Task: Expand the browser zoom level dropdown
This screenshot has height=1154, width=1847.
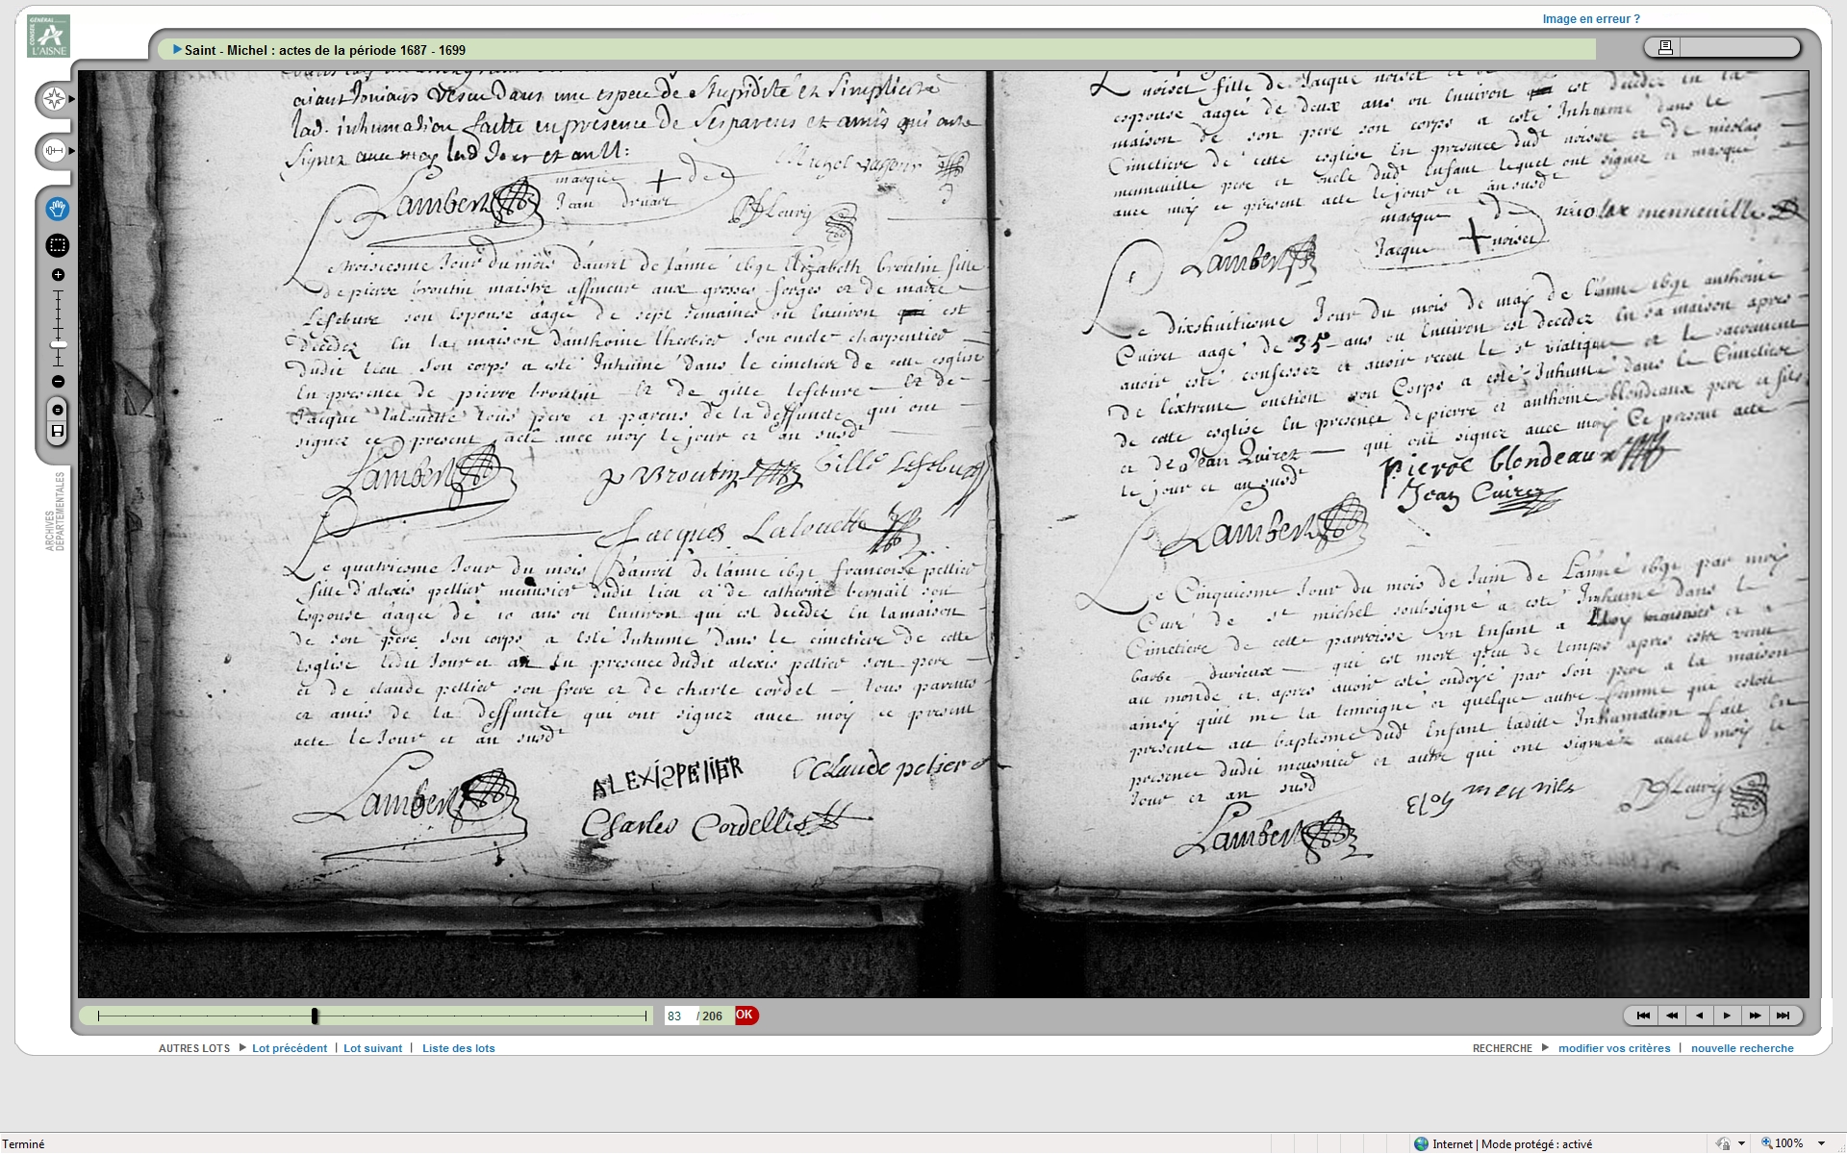Action: [1821, 1143]
